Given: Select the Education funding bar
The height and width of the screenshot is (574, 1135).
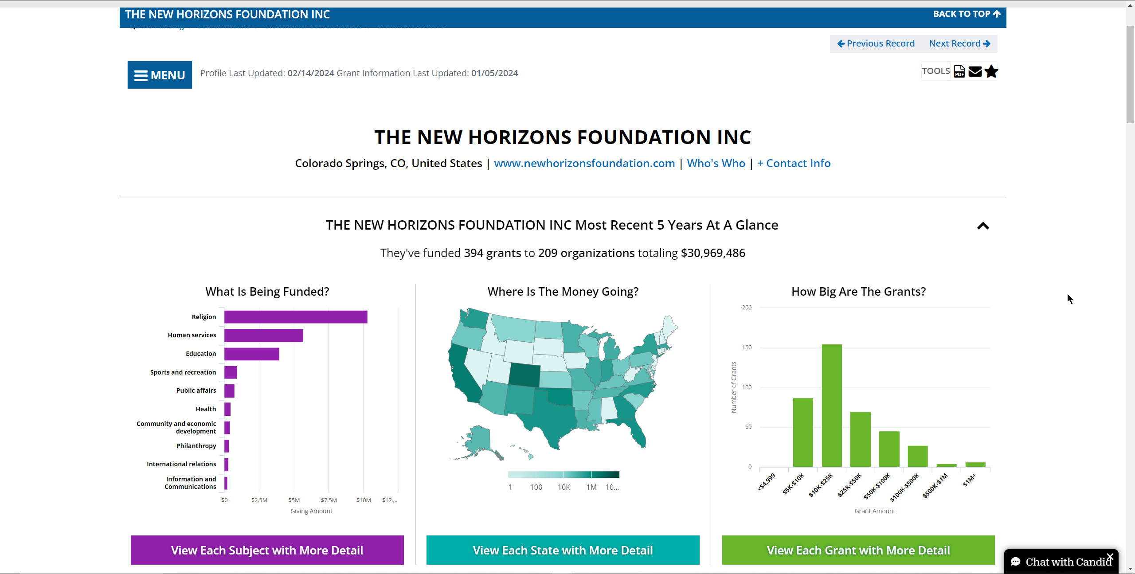Looking at the screenshot, I should (252, 354).
